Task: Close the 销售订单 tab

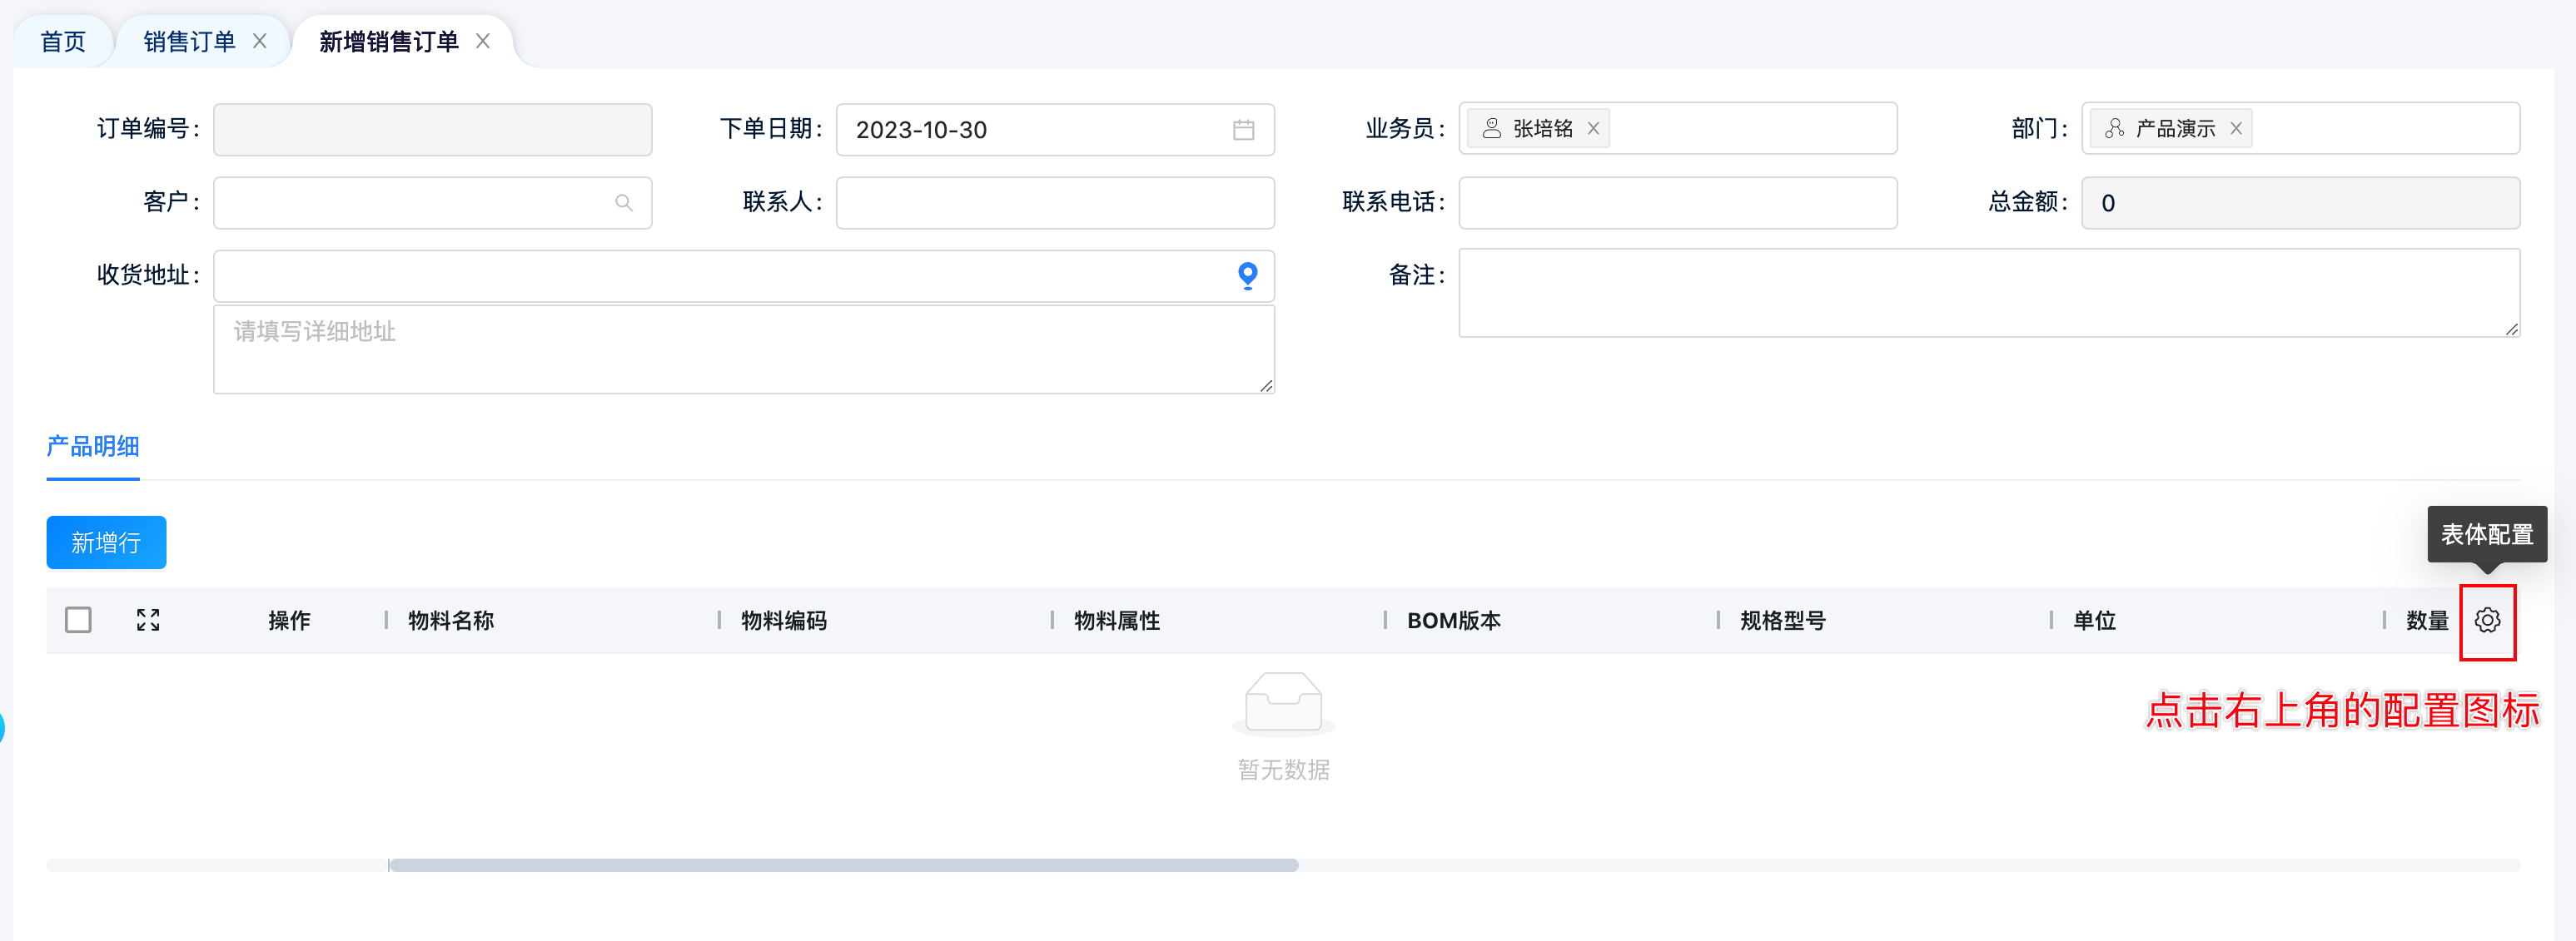Action: pos(260,41)
